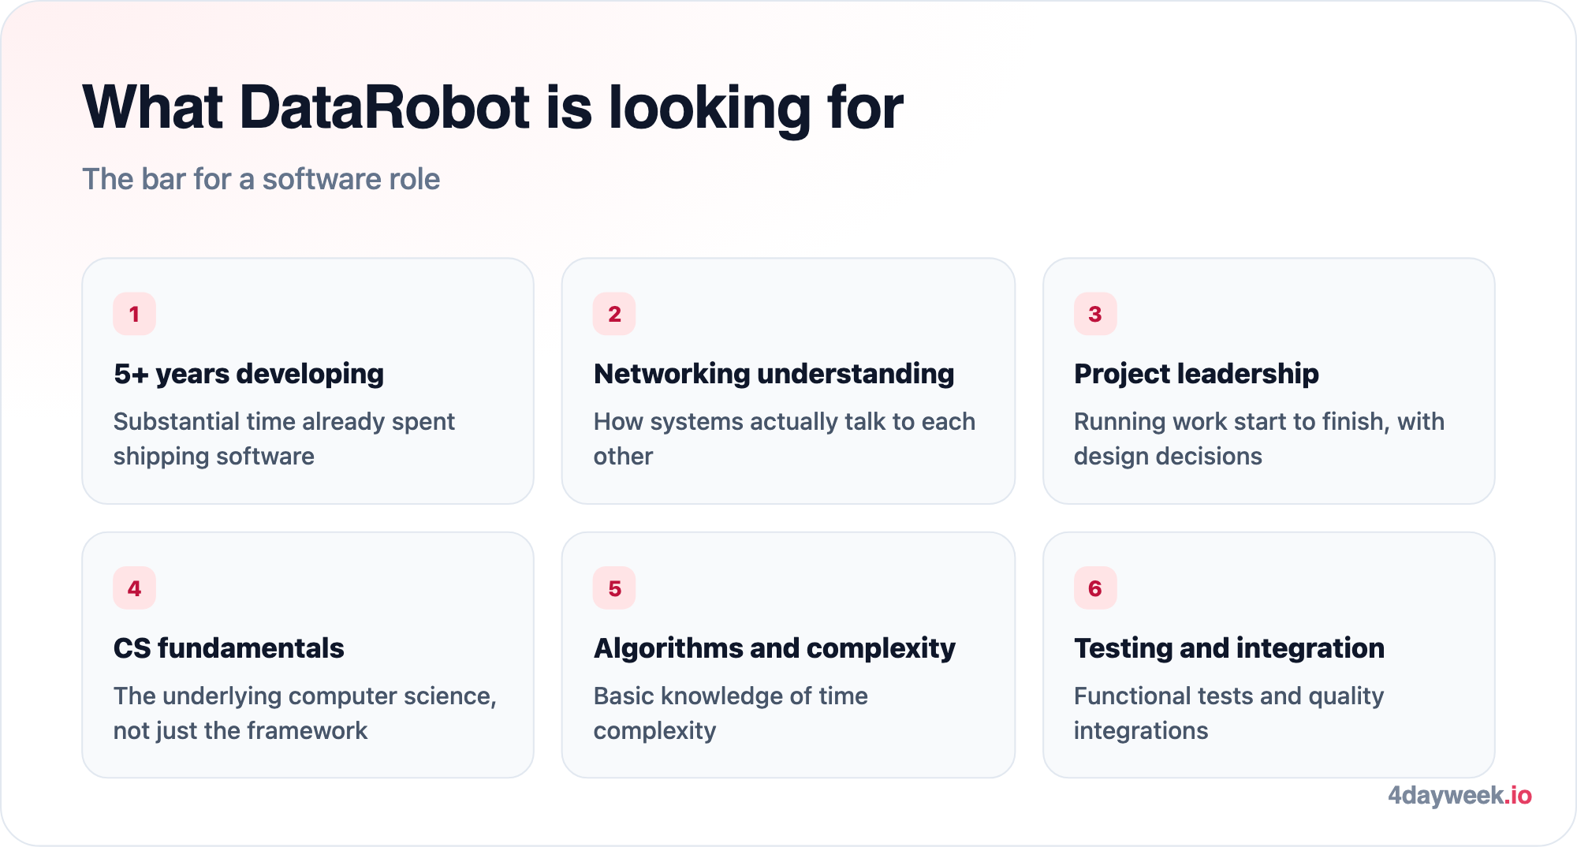Click the number 4 badge
Viewport: 1577px width, 847px height.
134,588
